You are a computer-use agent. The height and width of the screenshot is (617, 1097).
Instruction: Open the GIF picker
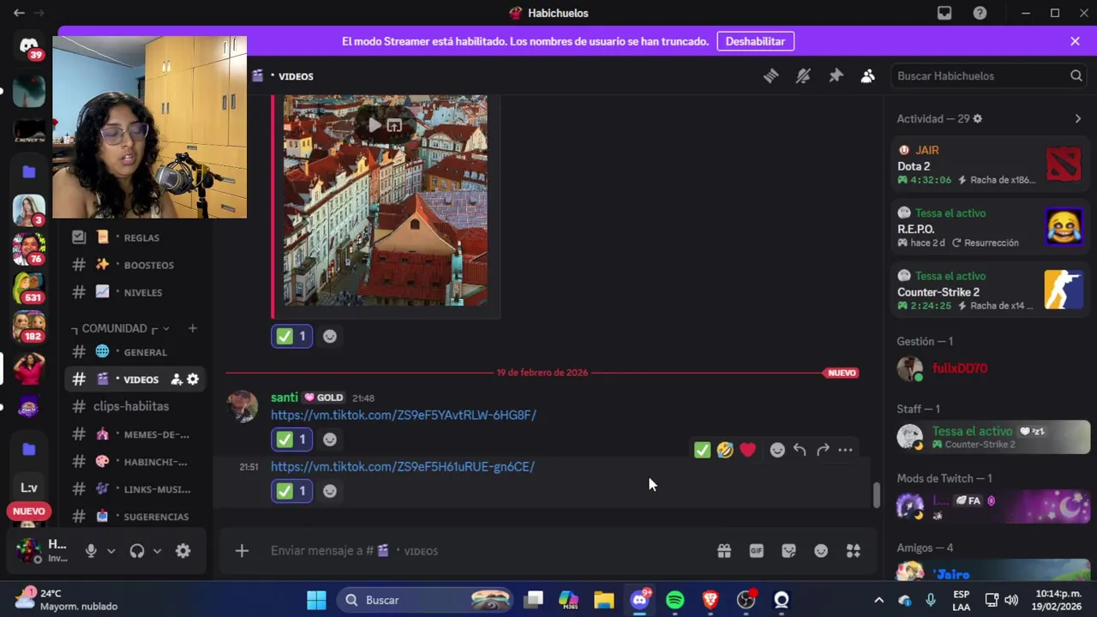(x=757, y=551)
